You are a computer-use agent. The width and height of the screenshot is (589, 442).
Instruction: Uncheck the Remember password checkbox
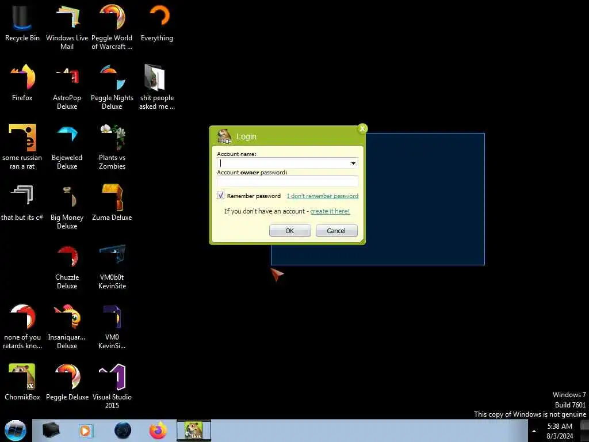point(220,196)
